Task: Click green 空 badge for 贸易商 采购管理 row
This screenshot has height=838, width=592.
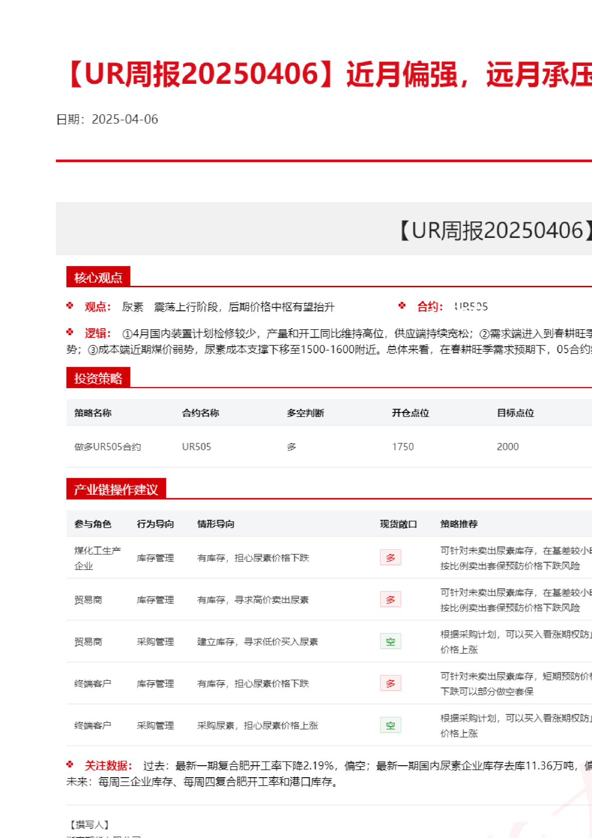Action: (390, 641)
